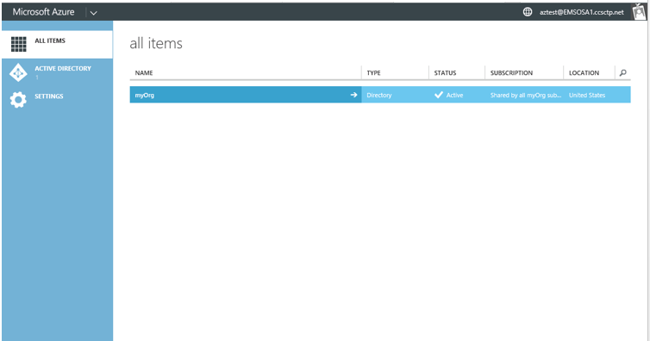
Task: Select the ACTIVE DIRECTORY sidebar label
Action: click(63, 68)
